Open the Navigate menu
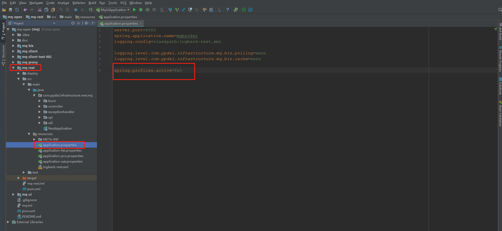The height and width of the screenshot is (231, 502). click(36, 3)
